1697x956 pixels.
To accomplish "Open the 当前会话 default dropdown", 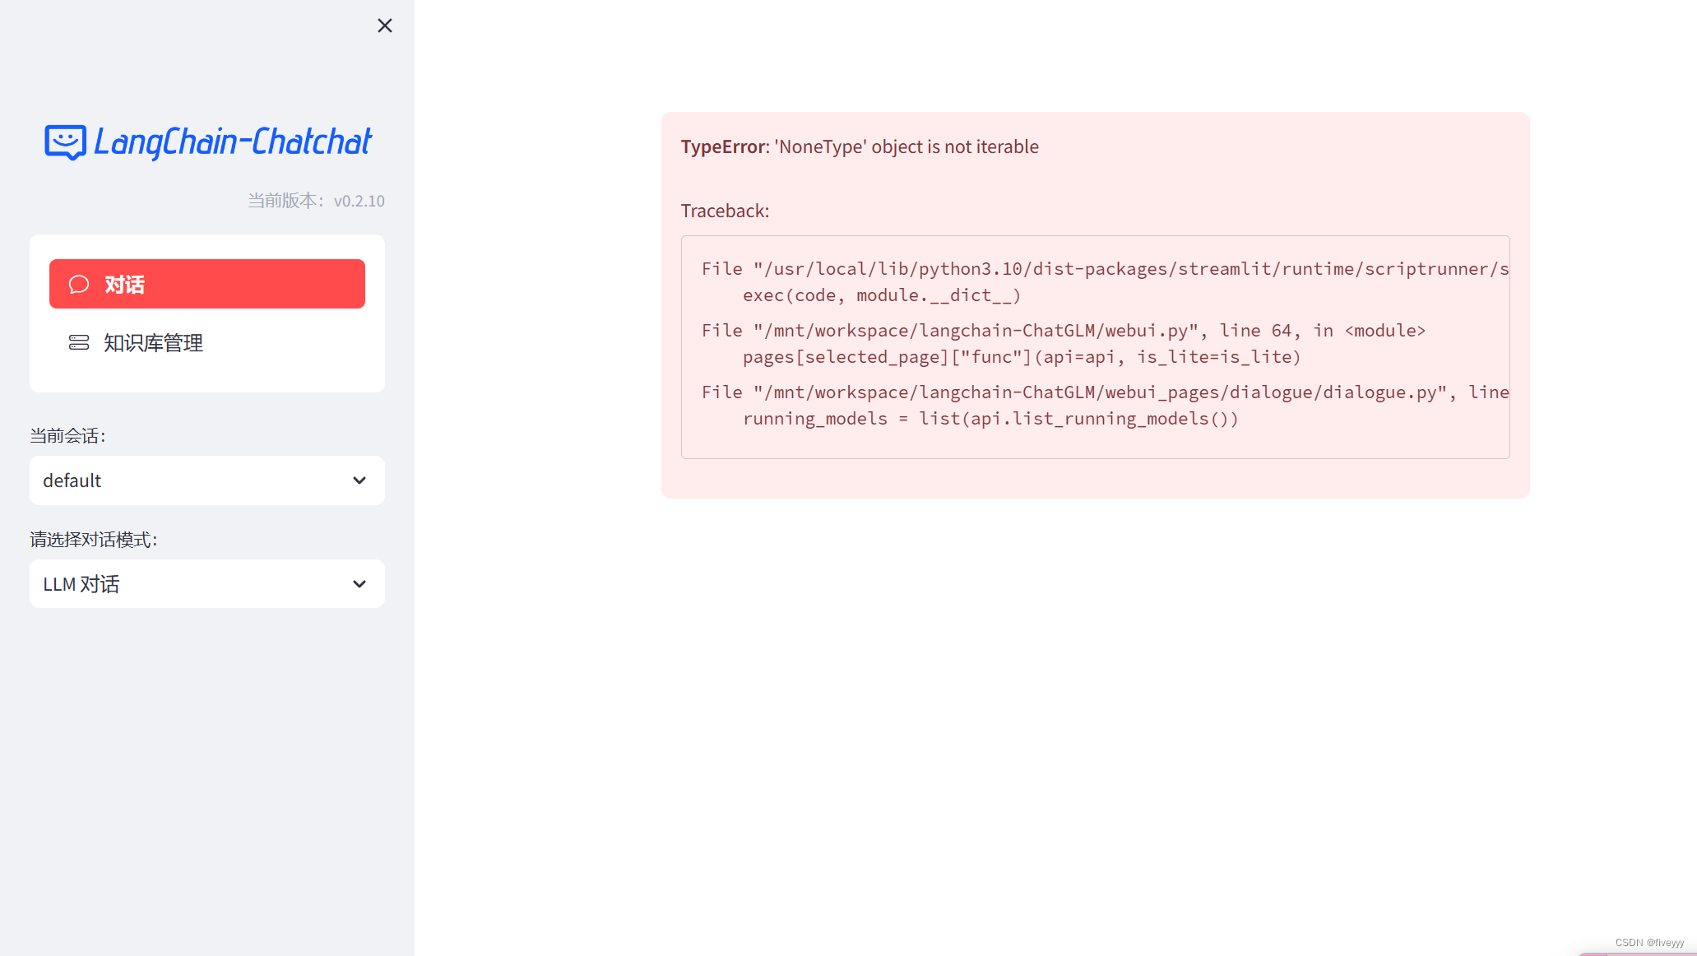I will click(x=207, y=480).
